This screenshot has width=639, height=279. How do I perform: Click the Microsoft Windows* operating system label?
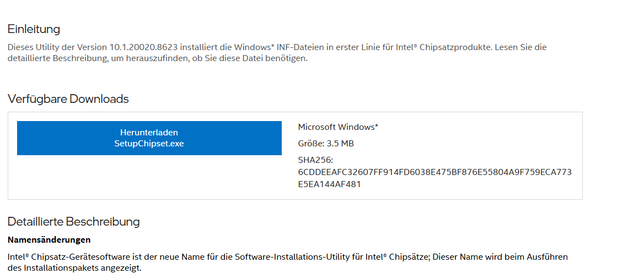coord(339,127)
